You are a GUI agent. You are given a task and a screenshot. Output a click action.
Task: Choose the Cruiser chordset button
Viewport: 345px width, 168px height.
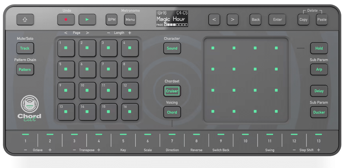pos(172,91)
